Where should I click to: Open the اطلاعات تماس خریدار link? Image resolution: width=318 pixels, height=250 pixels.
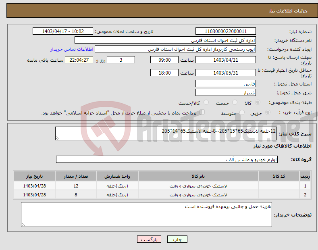point(72,49)
